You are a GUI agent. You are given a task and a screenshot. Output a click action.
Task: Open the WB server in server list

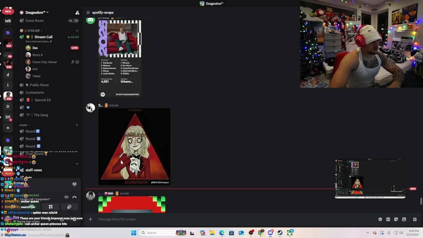point(8,21)
